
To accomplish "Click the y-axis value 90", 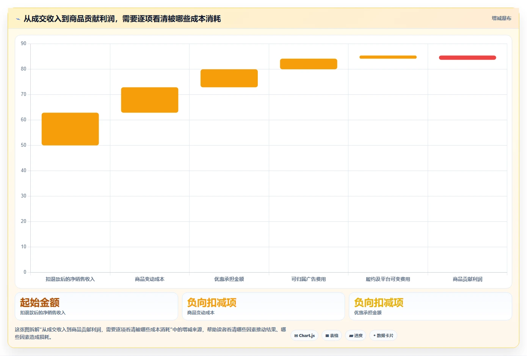I will click(x=24, y=44).
